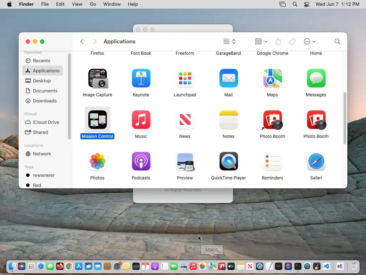
Task: Open iCloud Drive in the sidebar
Action: pyautogui.click(x=43, y=122)
